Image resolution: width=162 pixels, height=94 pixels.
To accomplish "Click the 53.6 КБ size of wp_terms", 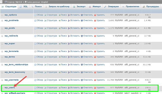I will (147, 57).
